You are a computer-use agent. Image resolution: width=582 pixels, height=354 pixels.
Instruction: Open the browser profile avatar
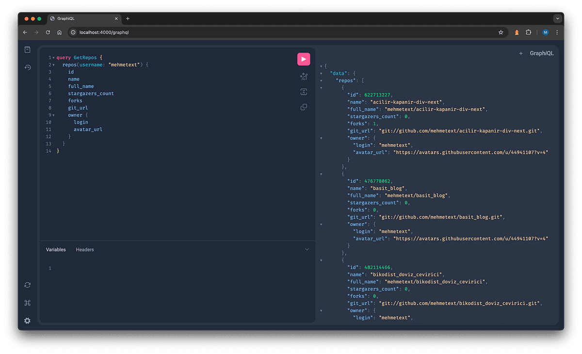pos(545,32)
